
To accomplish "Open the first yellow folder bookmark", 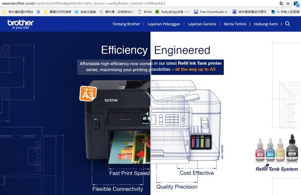I will [x=18, y=12].
